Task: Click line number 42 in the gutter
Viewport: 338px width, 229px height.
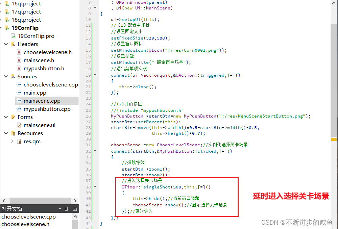Action: pos(88,211)
